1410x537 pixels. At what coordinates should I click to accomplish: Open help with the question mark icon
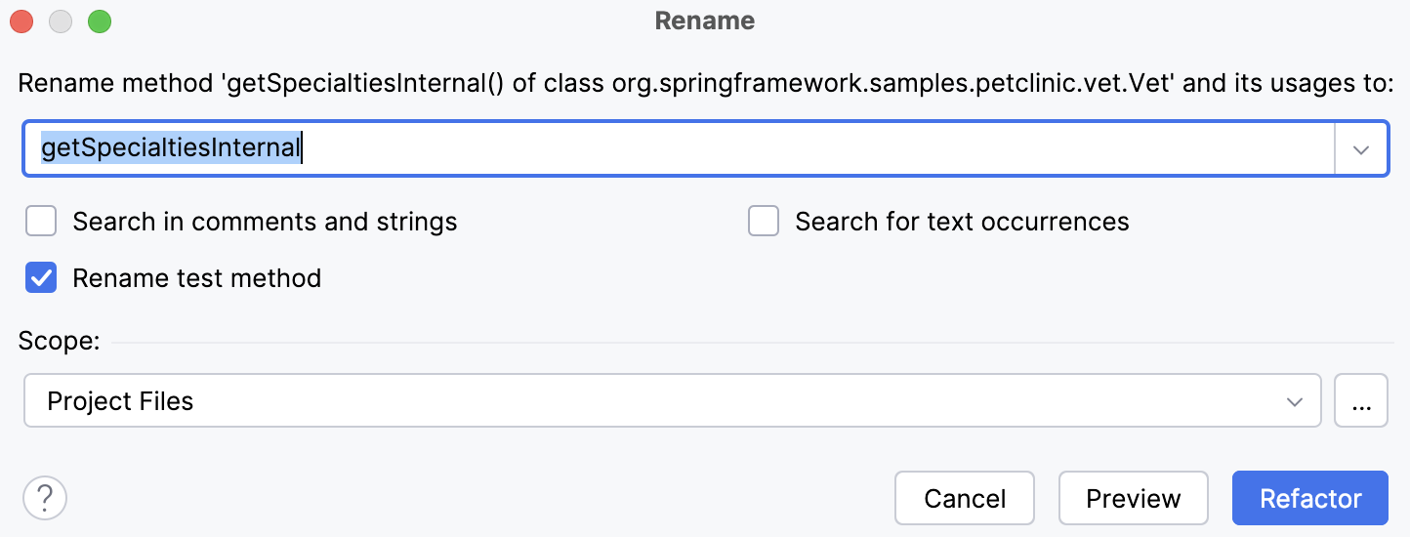[x=44, y=498]
